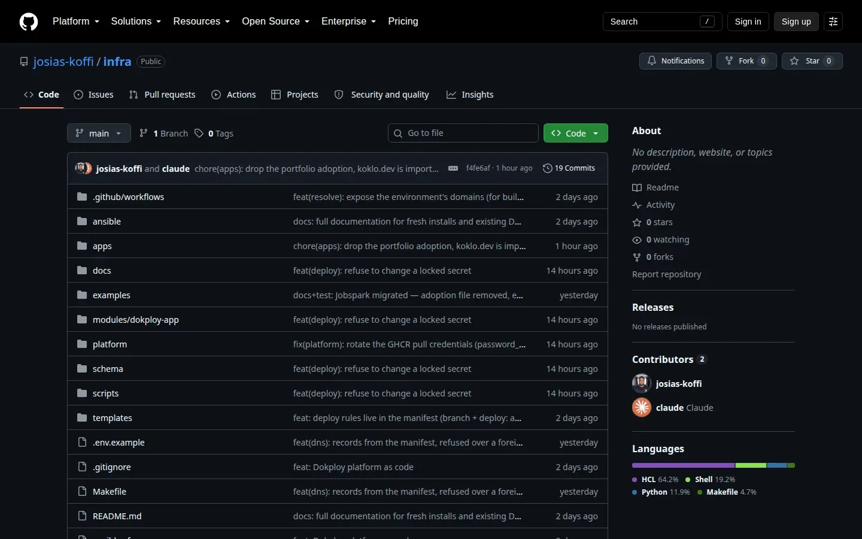862x539 pixels.
Task: Open the Platform menu dropdown
Action: 76,22
